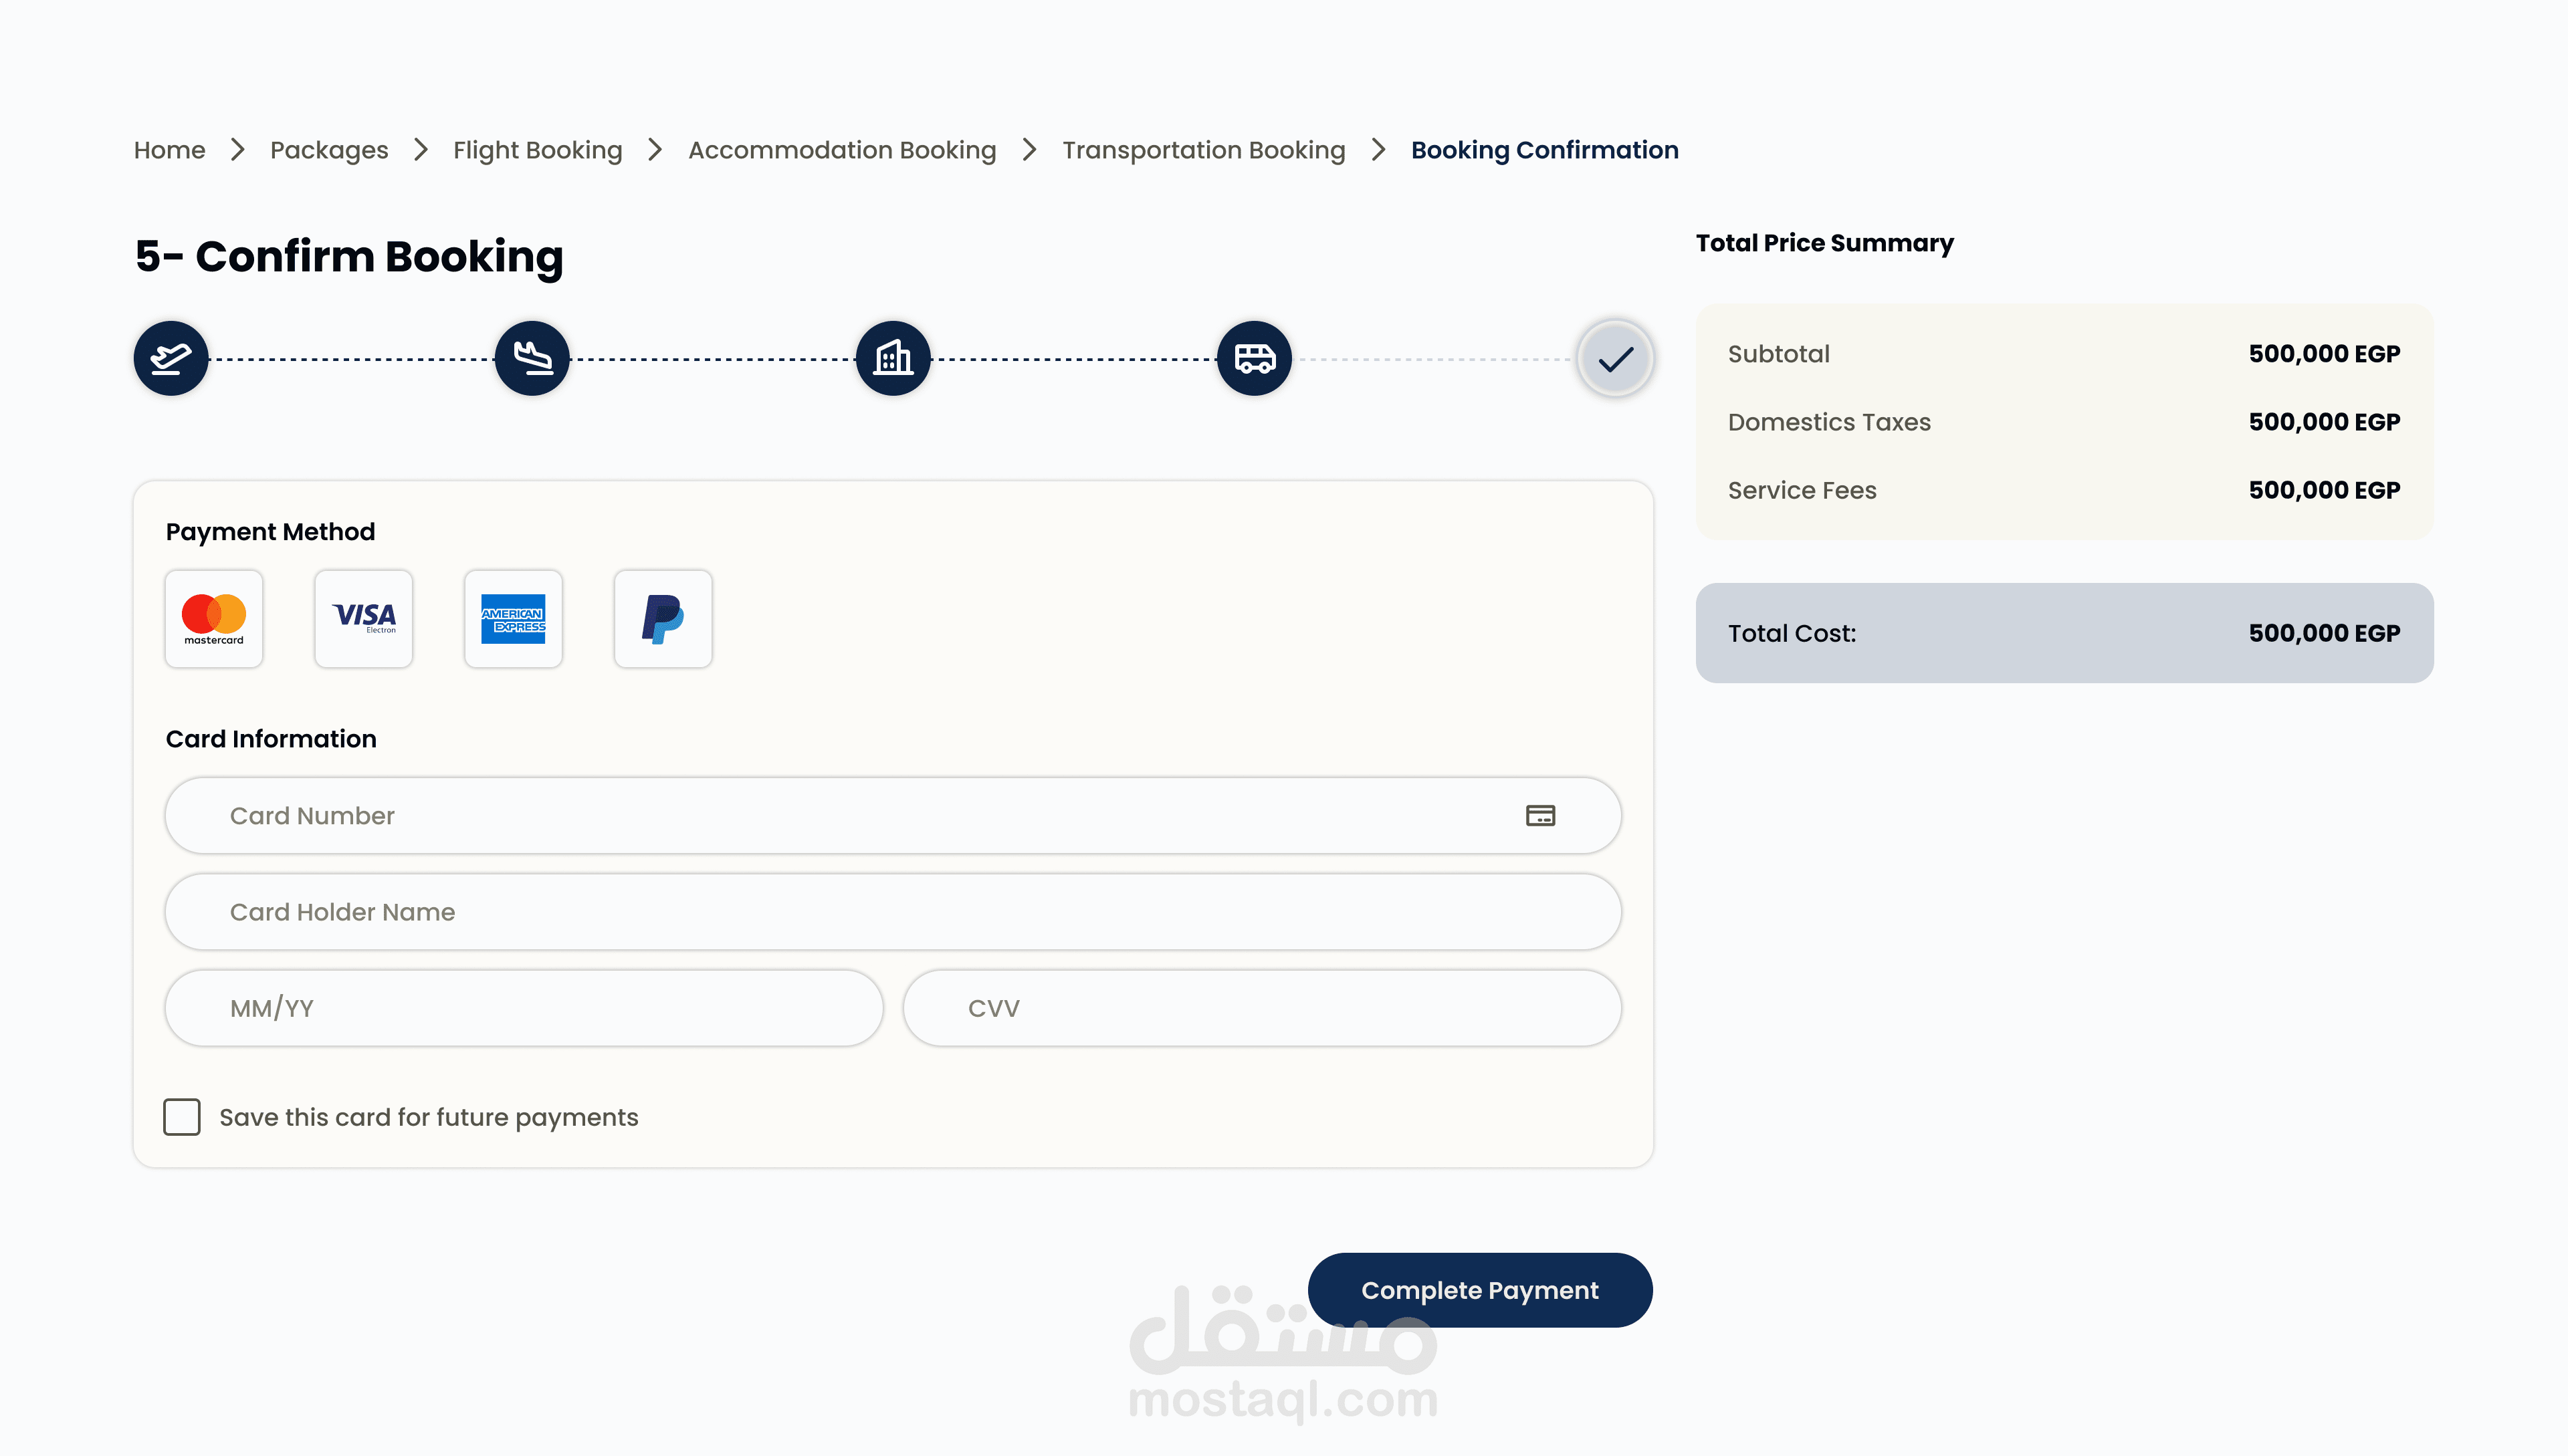The width and height of the screenshot is (2568, 1456).
Task: Open Accommodation Booking breadcrumb
Action: pyautogui.click(x=843, y=150)
